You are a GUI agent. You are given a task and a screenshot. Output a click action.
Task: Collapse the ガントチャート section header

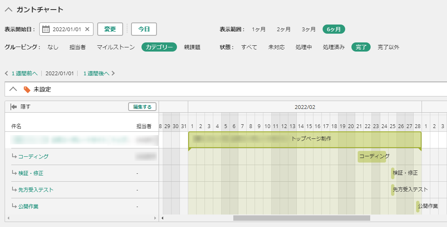[x=8, y=10]
